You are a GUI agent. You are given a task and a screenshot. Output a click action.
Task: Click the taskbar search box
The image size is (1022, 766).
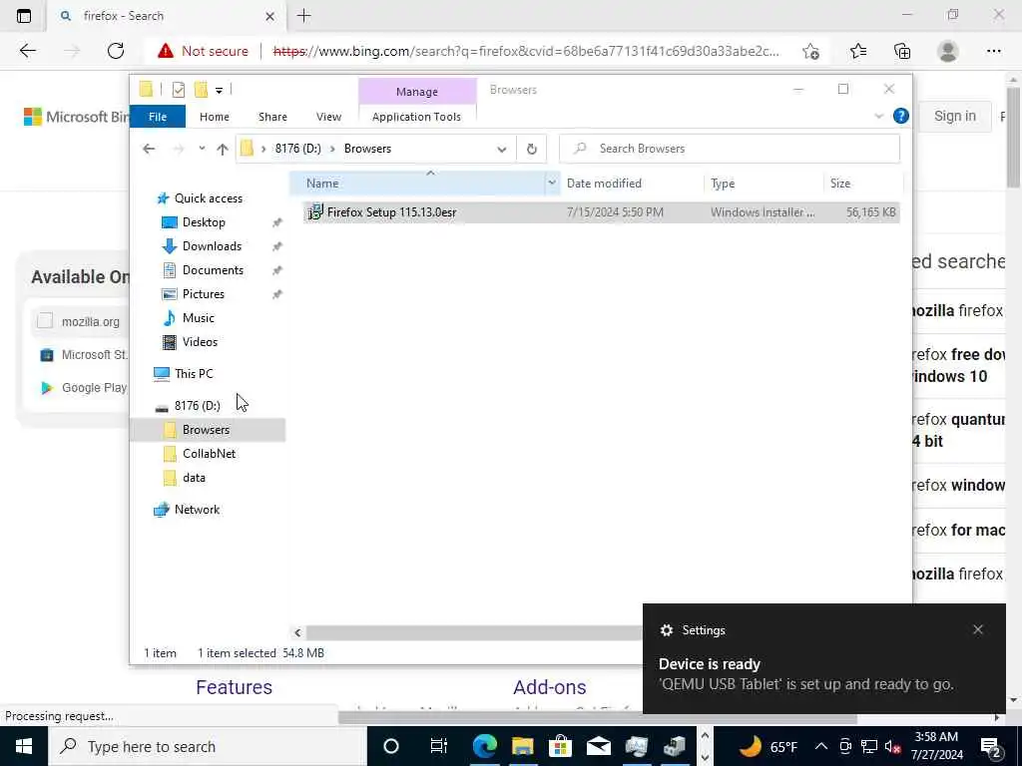click(x=208, y=746)
